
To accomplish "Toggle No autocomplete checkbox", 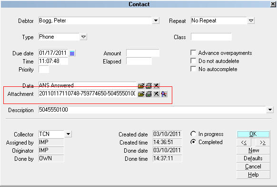I will [x=193, y=69].
